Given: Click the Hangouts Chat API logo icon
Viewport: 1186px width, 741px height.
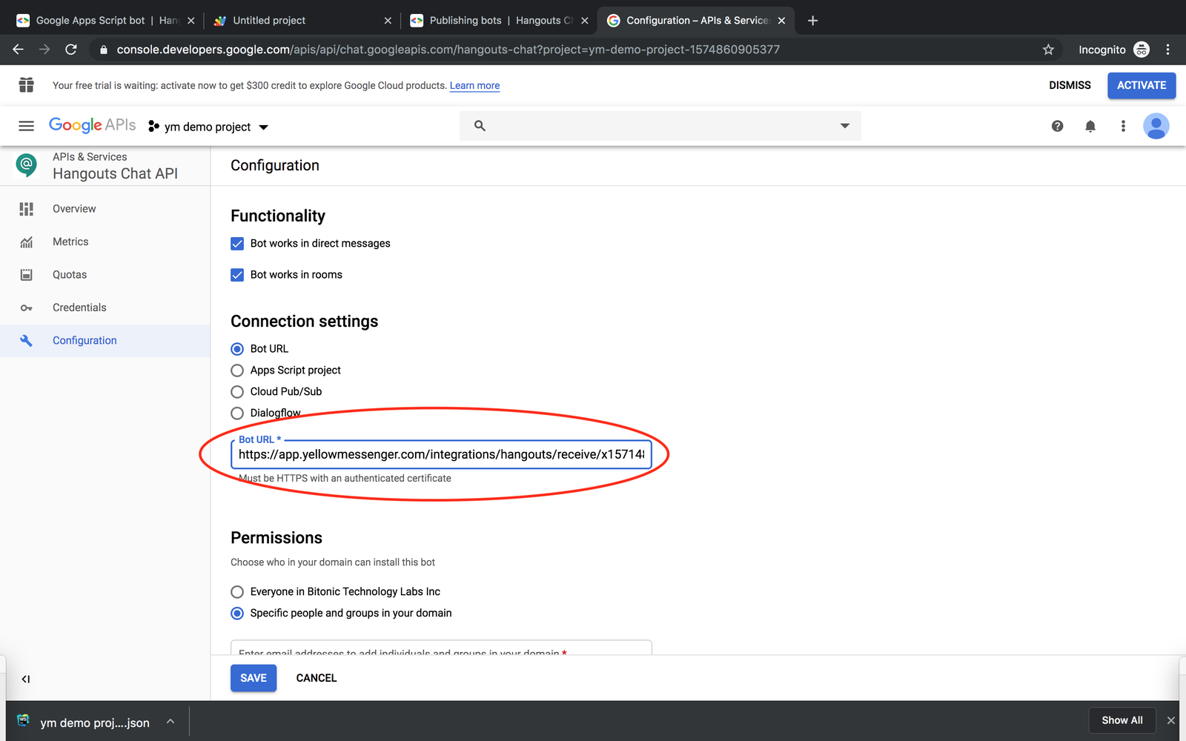Looking at the screenshot, I should [26, 165].
